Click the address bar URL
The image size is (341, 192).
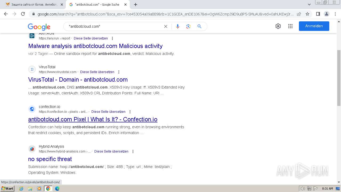(165, 14)
